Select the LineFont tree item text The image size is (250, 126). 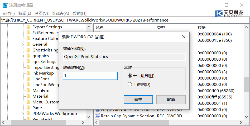41,79
